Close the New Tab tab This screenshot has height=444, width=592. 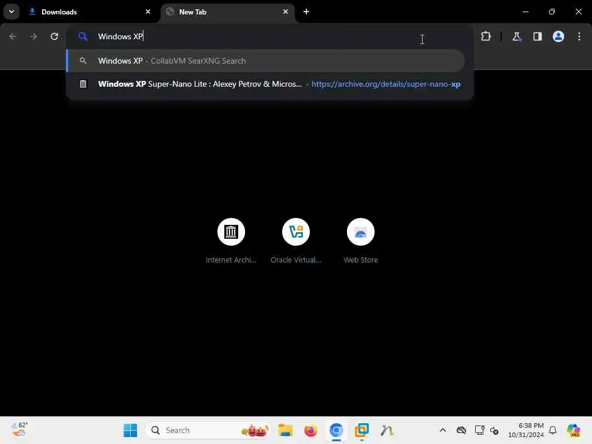286,12
